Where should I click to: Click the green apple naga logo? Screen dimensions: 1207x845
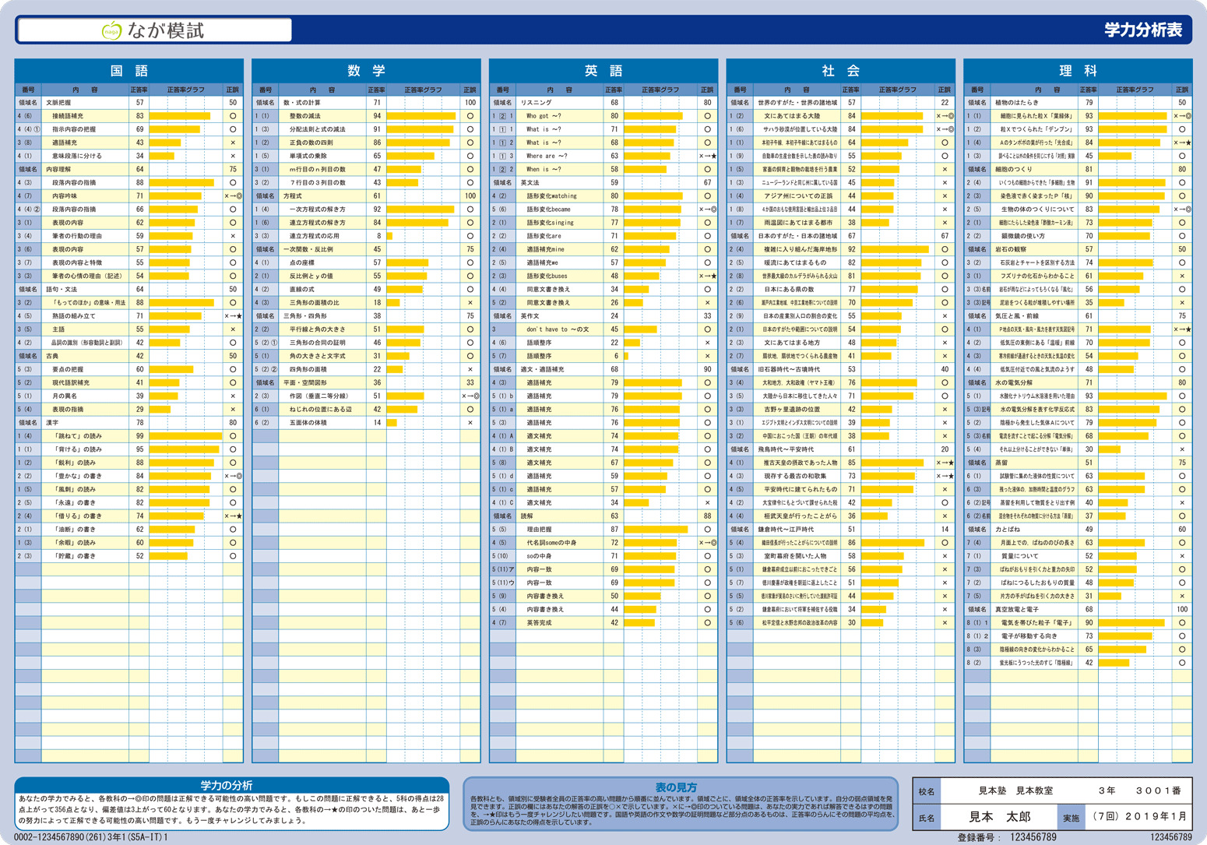coord(112,30)
